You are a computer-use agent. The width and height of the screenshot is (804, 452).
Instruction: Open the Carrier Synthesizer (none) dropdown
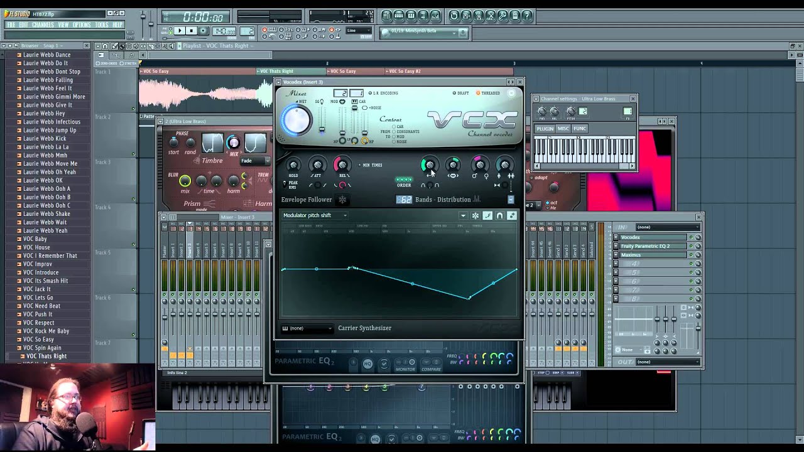308,328
